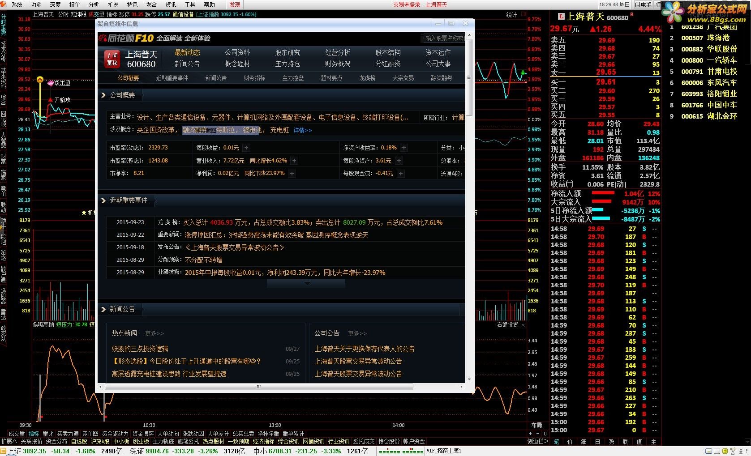The image size is (751, 456).
Task: Click the 布局 button below the chart
Action: tap(536, 425)
